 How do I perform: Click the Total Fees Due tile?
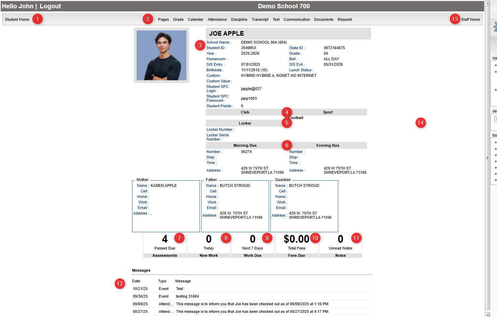click(x=296, y=245)
